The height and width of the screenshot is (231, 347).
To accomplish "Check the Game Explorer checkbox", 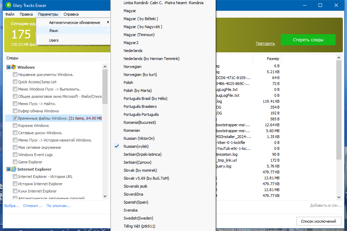I will pos(15,162).
